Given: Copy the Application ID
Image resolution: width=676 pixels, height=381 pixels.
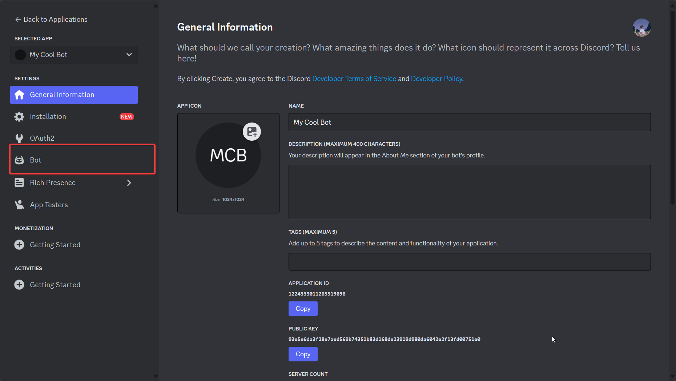Looking at the screenshot, I should [x=303, y=309].
